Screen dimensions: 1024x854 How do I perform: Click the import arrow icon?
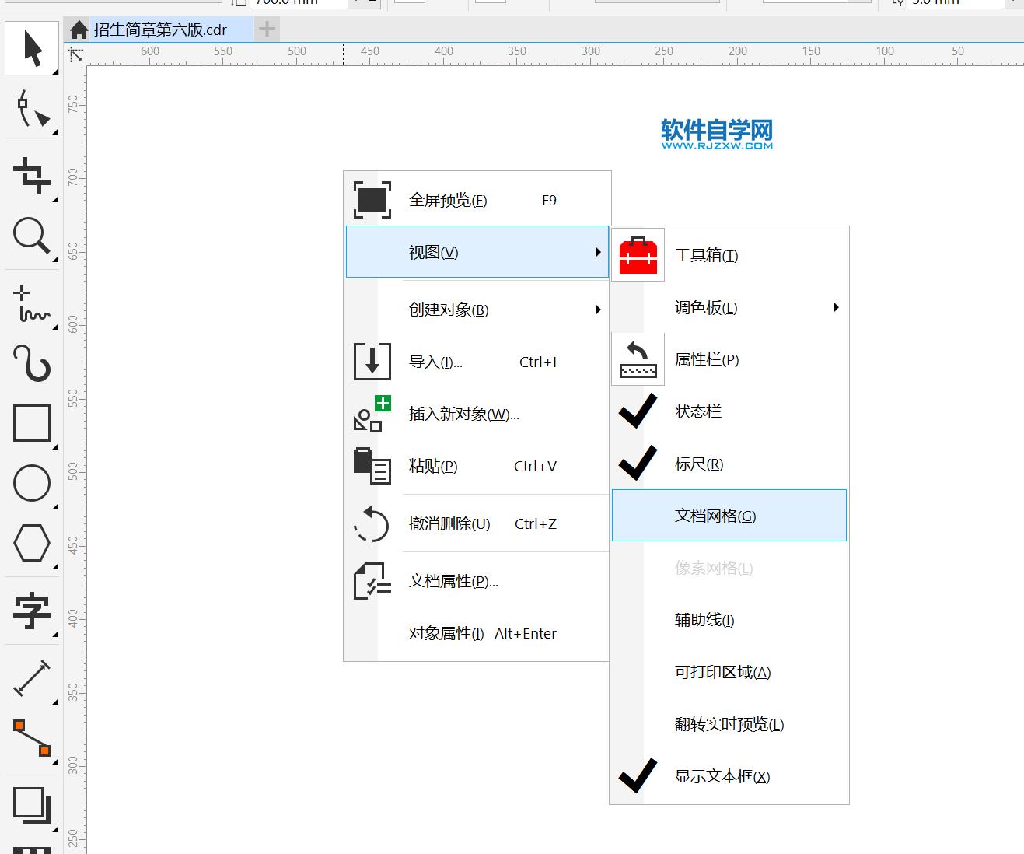coord(372,362)
